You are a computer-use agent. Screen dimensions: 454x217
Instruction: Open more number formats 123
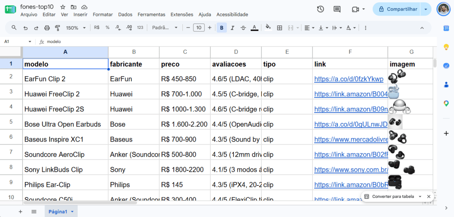140,28
